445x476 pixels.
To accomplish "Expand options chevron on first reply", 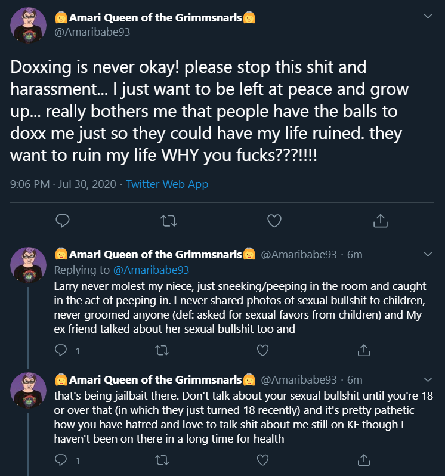I will pos(428,254).
